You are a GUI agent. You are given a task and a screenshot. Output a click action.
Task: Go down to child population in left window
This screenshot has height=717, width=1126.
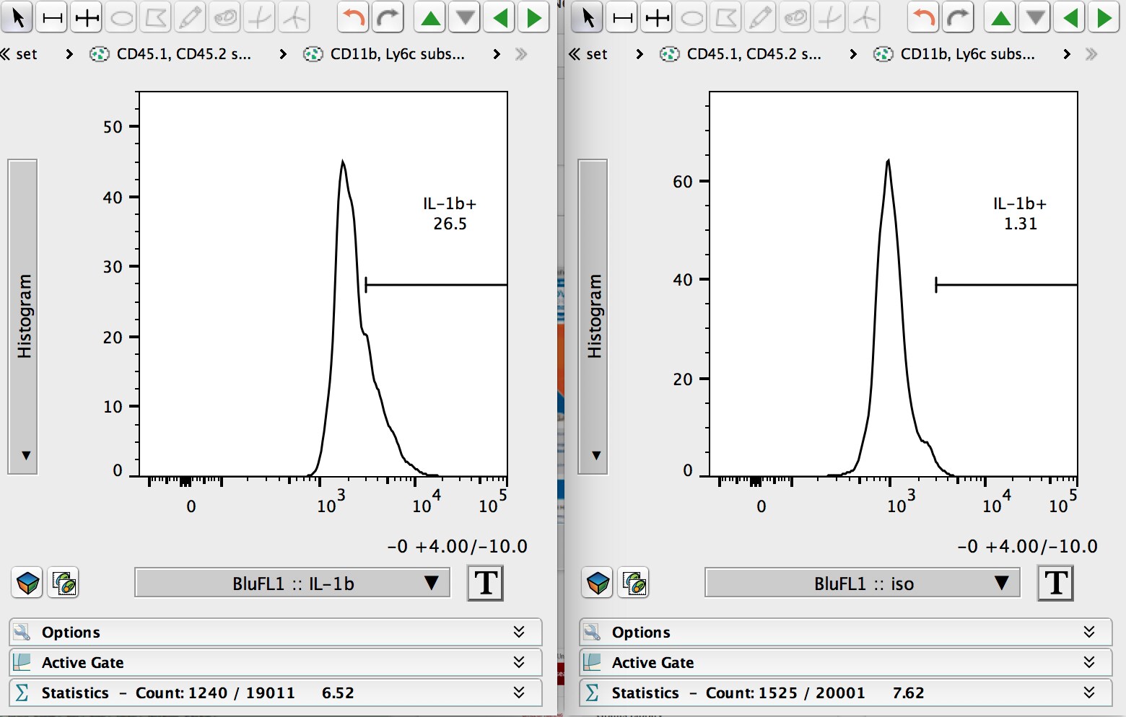[x=465, y=17]
